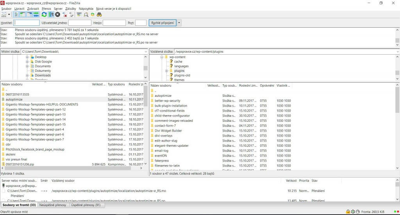Collapse the wp-content remote tree node
Image resolution: width=400 pixels, height=215 pixels.
(162, 57)
